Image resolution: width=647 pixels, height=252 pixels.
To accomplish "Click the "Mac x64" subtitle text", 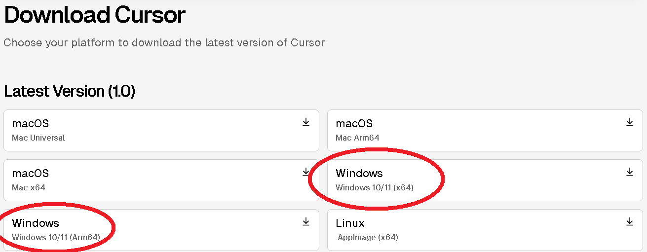I will pyautogui.click(x=29, y=188).
